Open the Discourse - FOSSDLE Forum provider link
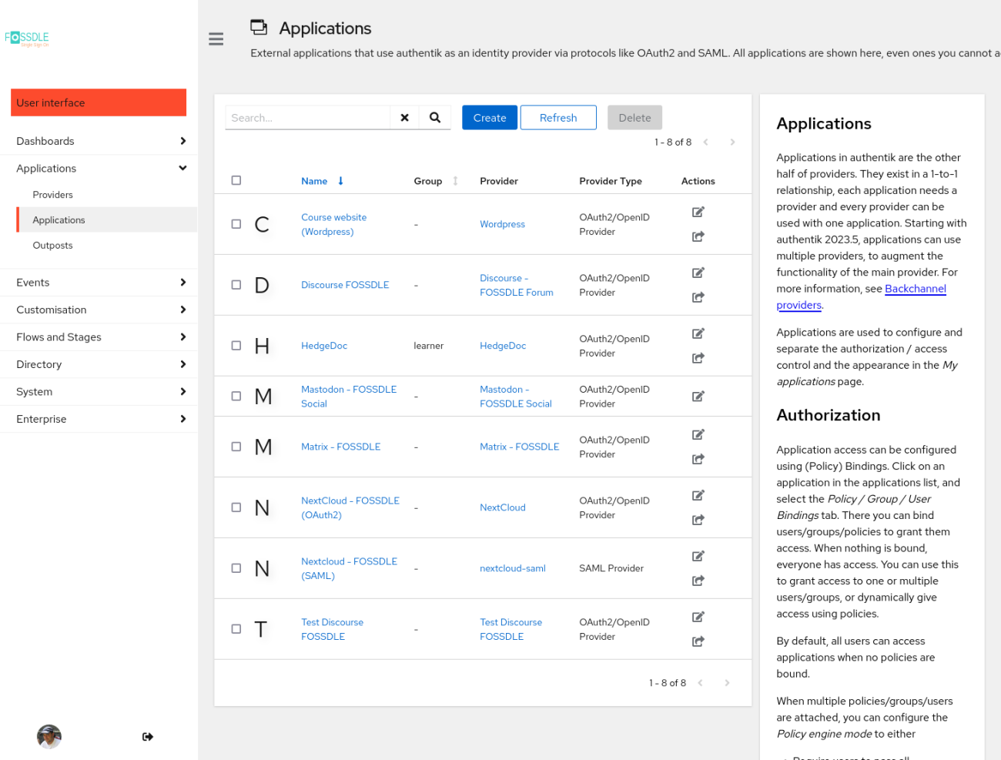1001x760 pixels. click(x=517, y=285)
